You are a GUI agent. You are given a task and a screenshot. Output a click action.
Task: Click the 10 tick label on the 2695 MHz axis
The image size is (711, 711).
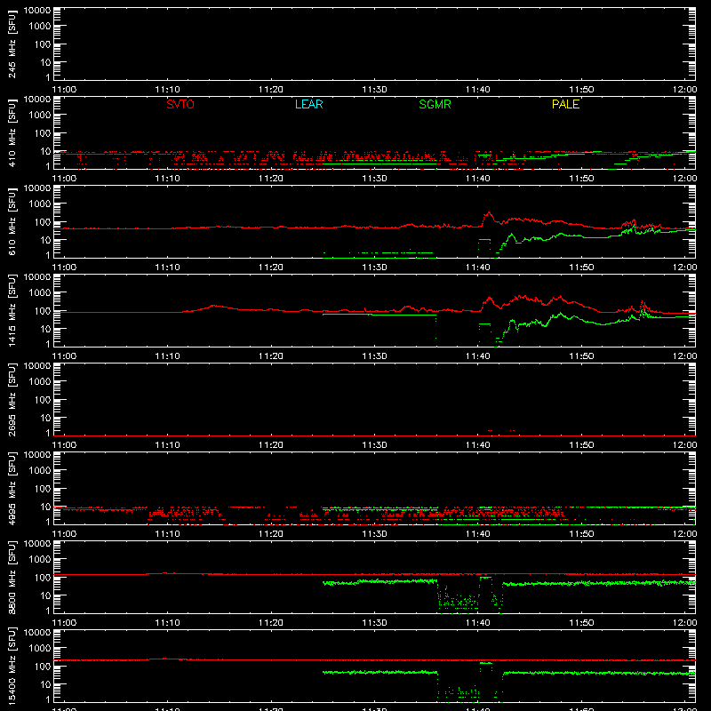point(46,418)
